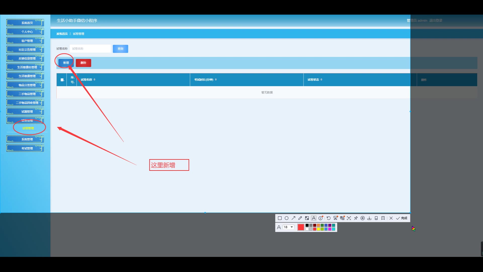Viewport: 483px width, 272px height.
Task: Click the red 删除 delete button
Action: point(83,63)
